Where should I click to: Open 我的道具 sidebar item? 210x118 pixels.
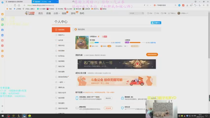(x=61, y=72)
